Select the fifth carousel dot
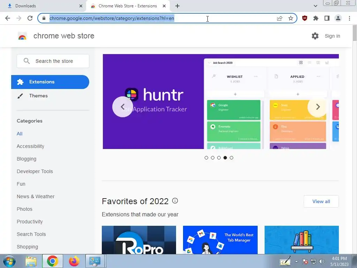This screenshot has width=357, height=268. click(x=231, y=158)
